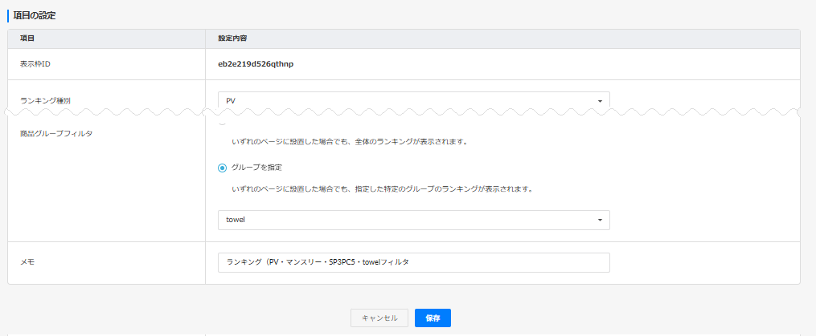Click the ランキング種別 label
The image size is (816, 336).
tap(45, 101)
